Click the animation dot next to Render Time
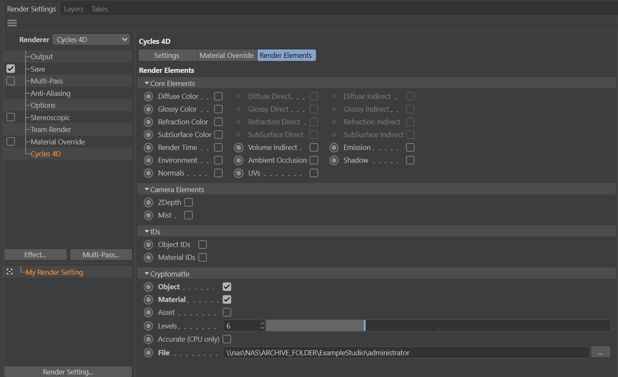The image size is (618, 377). [148, 147]
